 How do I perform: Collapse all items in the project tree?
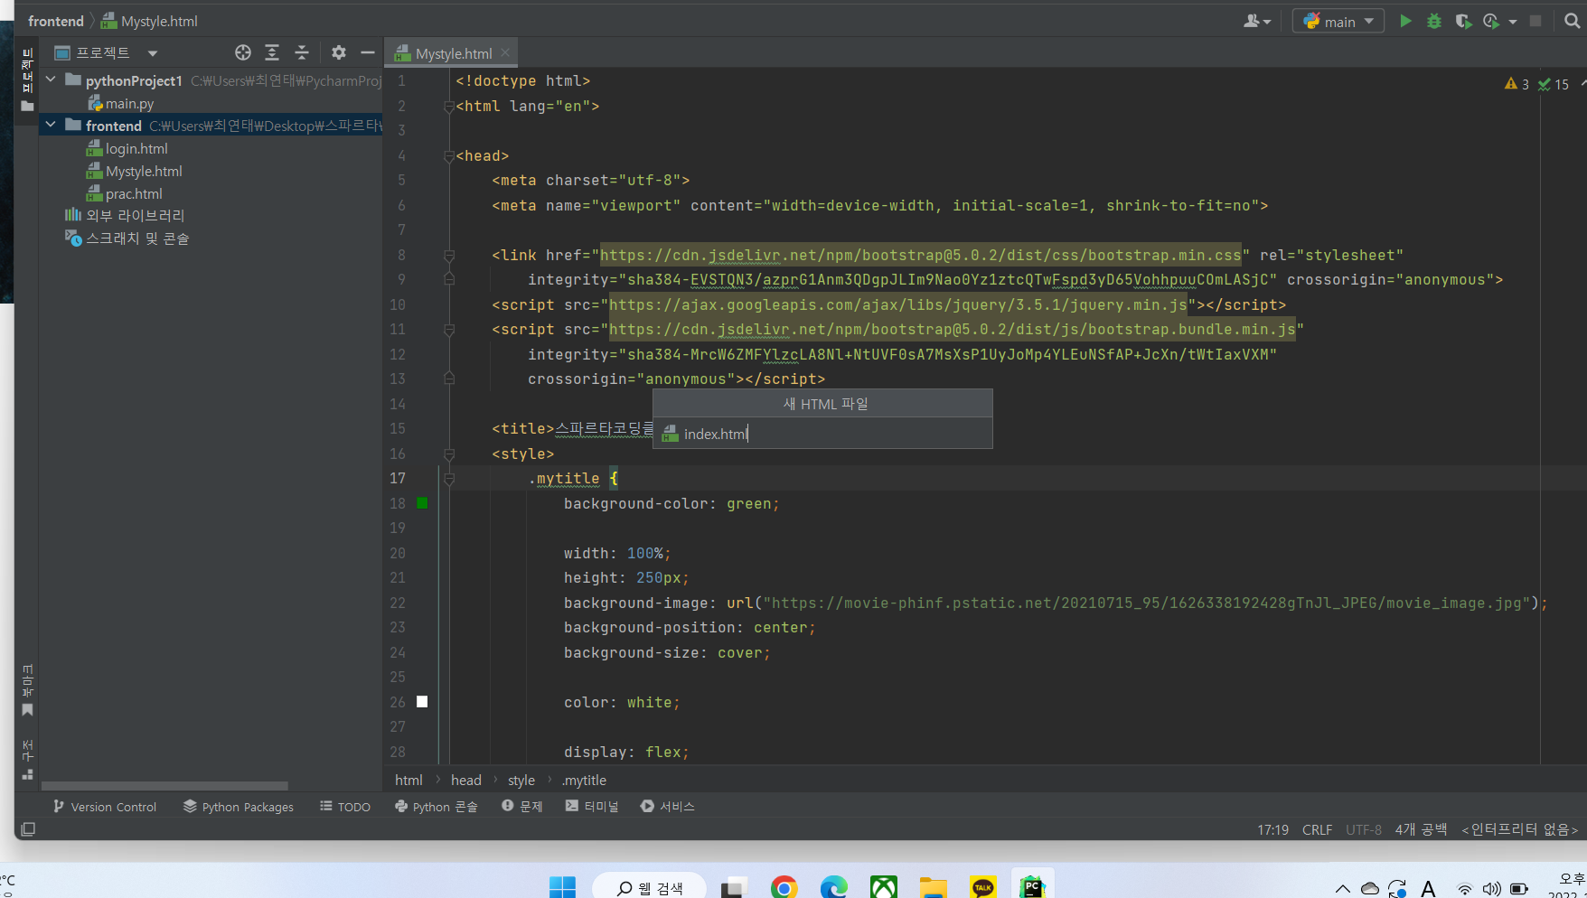(x=302, y=52)
